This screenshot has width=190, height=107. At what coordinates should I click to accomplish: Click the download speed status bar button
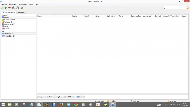tap(135, 101)
